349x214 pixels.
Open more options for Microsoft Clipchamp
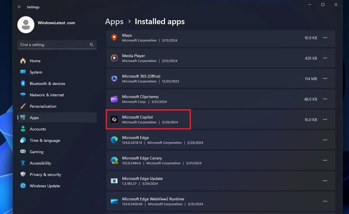coord(325,99)
